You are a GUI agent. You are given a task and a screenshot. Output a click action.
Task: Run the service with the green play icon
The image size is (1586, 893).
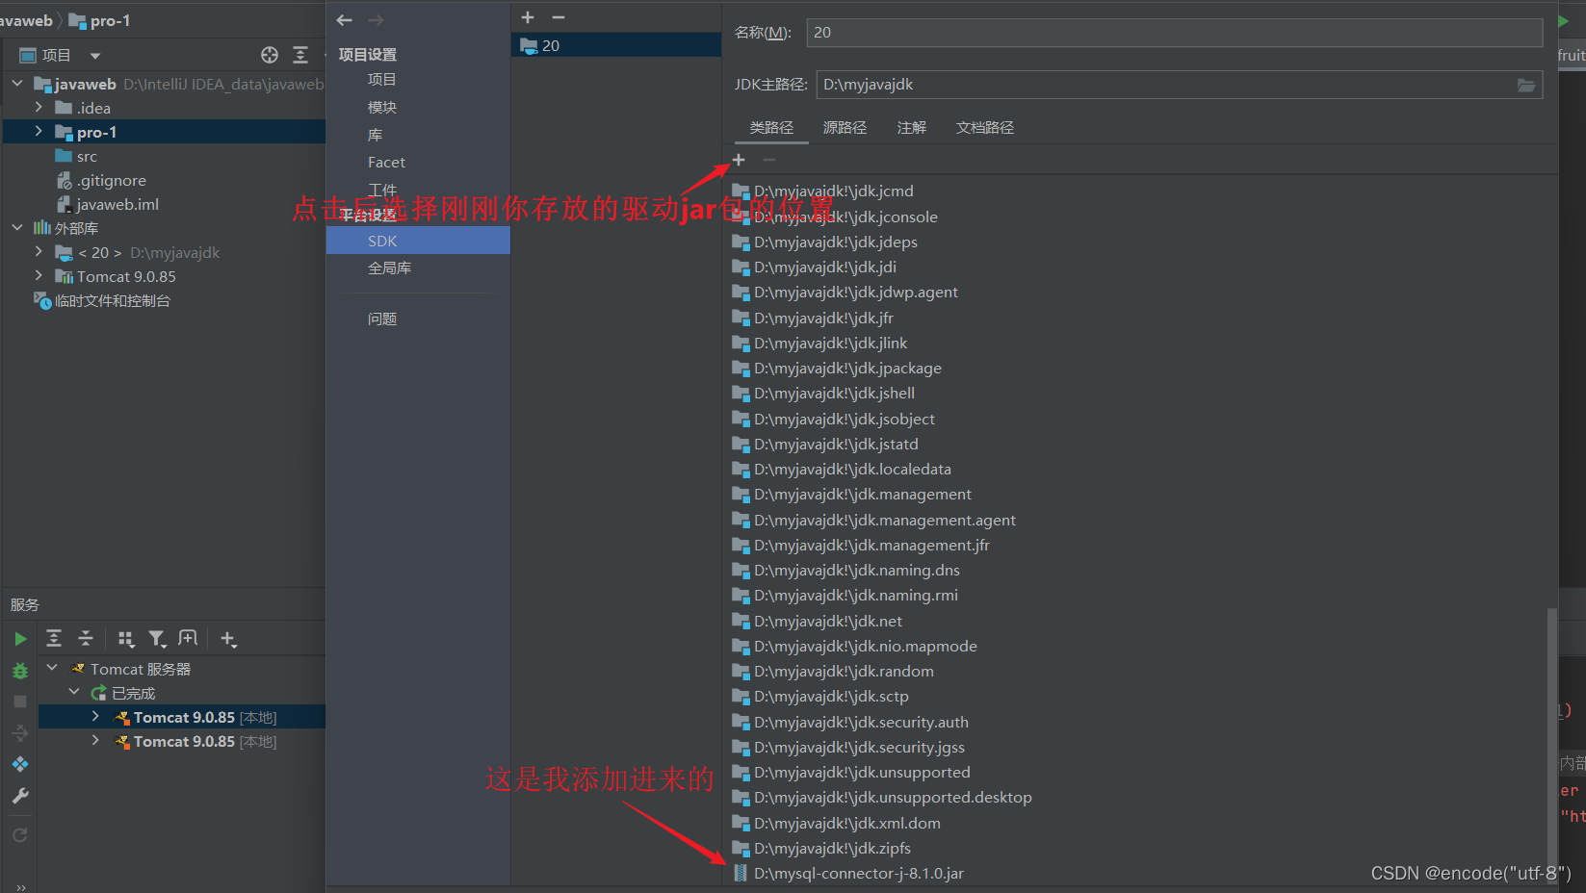[20, 638]
